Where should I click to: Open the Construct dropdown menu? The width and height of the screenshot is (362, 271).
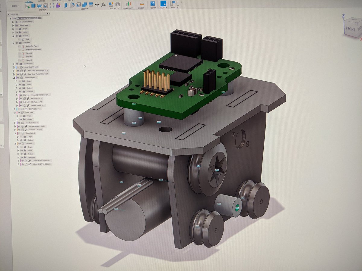(129, 8)
